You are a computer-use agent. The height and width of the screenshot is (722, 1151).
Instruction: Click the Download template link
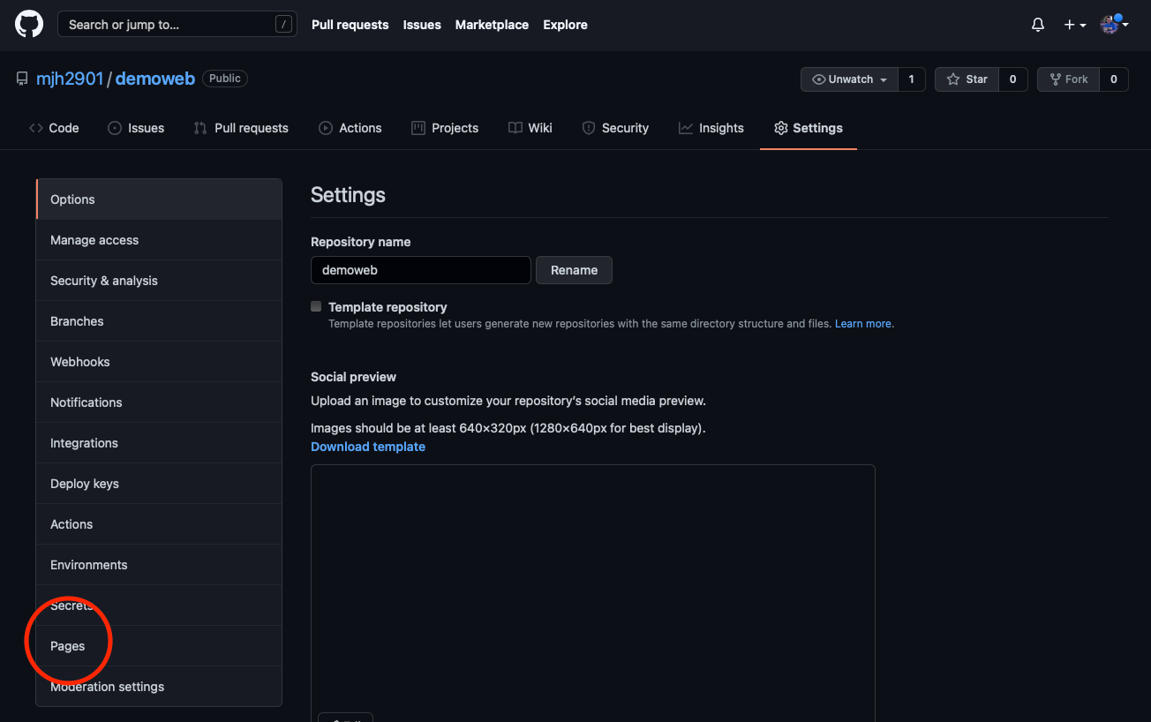[368, 447]
